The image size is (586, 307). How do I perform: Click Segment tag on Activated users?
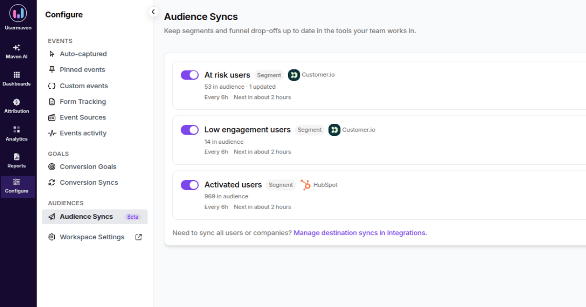click(281, 185)
